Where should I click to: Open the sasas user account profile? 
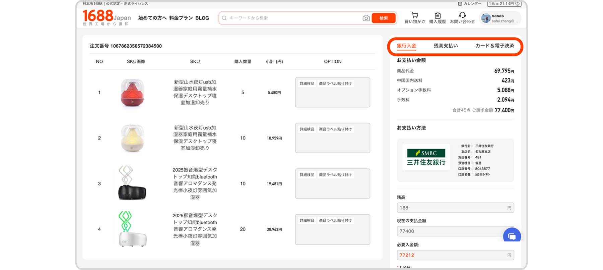tap(500, 18)
